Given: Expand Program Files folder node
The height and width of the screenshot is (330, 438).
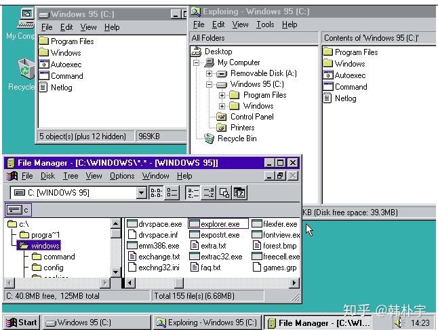Looking at the screenshot, I should click(222, 95).
